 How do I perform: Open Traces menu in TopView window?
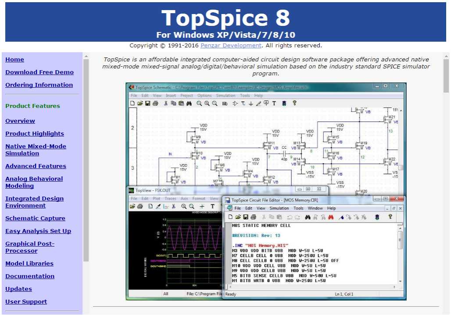(x=171, y=198)
